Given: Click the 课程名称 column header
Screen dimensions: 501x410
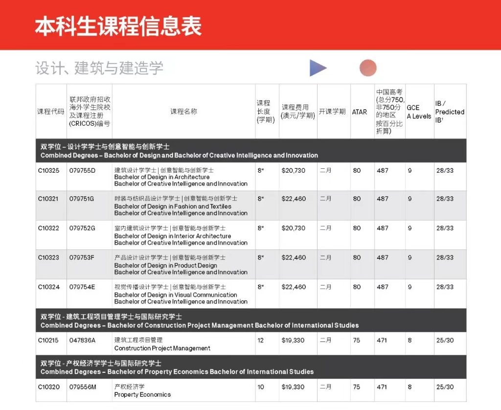Looking at the screenshot, I should click(x=183, y=112).
